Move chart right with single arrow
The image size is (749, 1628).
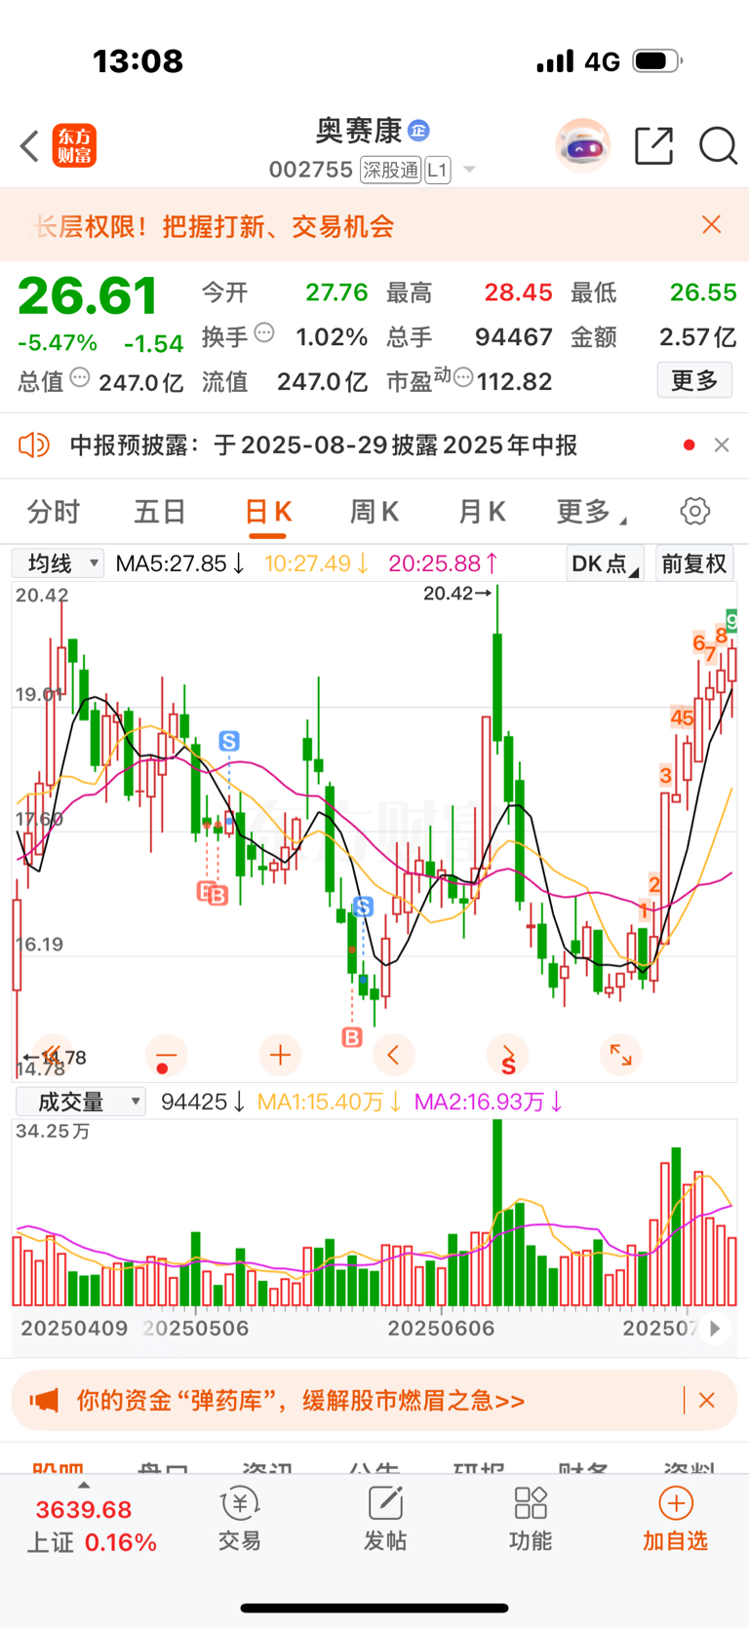(507, 1055)
